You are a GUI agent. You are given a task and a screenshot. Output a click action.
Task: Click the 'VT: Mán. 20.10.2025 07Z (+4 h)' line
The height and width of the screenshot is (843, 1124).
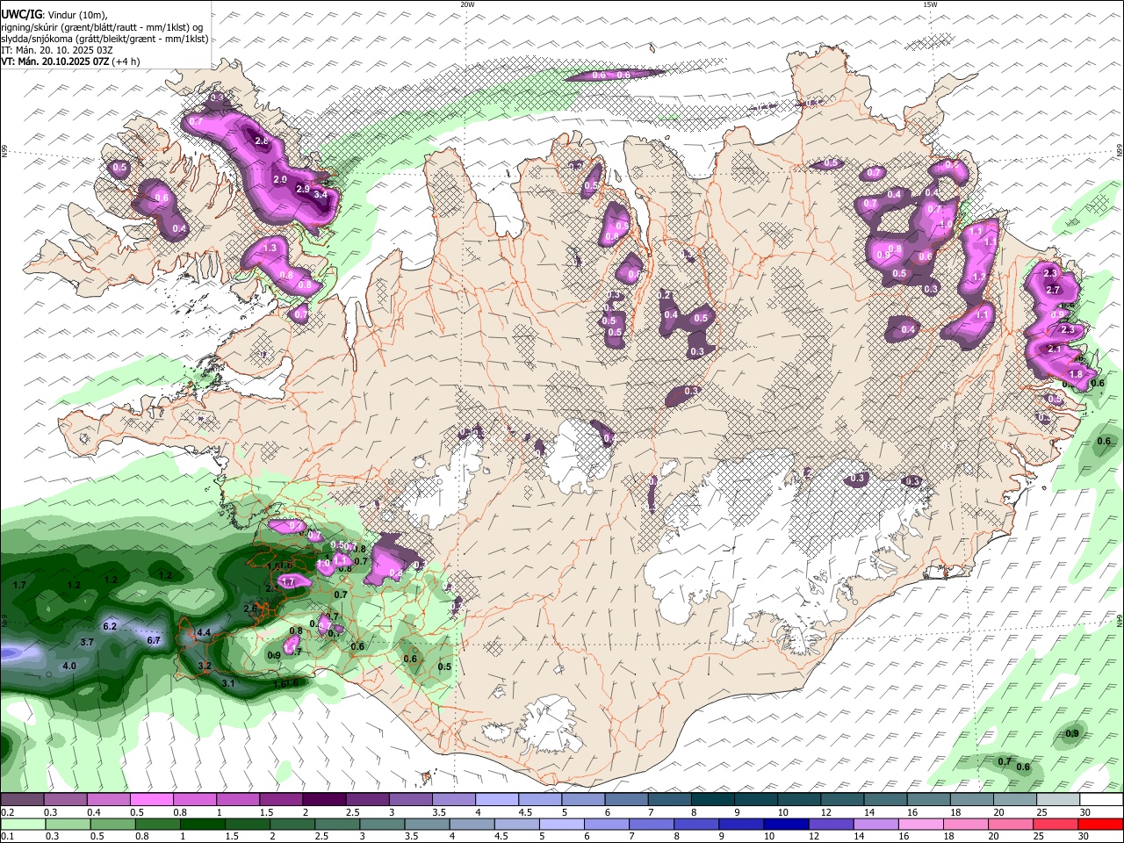pyautogui.click(x=70, y=61)
